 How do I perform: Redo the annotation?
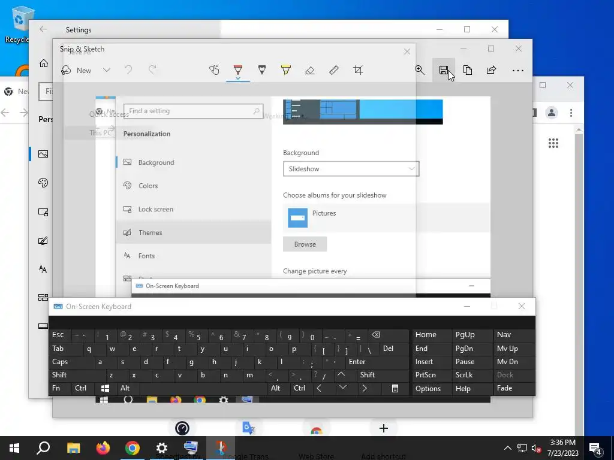152,70
